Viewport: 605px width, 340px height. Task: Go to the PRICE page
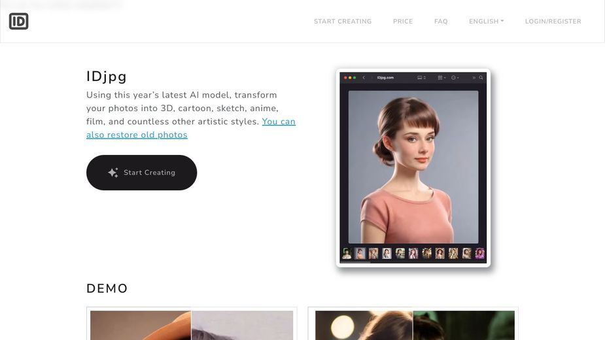pos(403,21)
